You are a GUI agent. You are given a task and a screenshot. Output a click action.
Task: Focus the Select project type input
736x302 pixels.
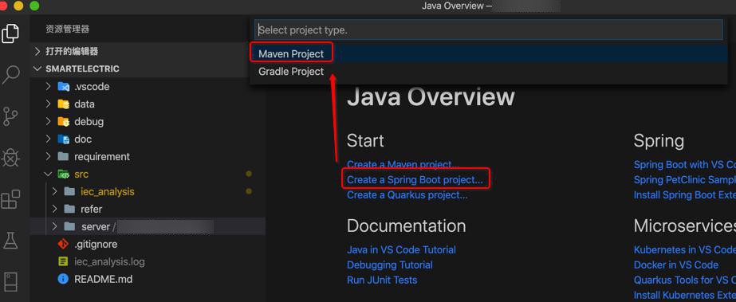(x=488, y=29)
